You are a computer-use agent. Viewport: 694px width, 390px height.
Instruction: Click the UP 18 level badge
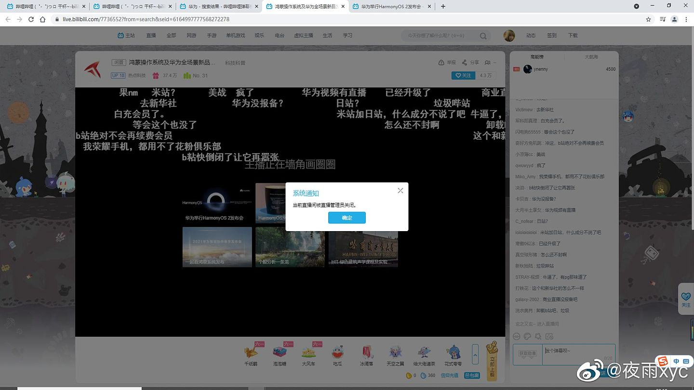(x=118, y=76)
